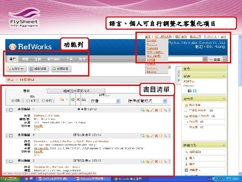
Task: Select Italiano from the language list
Action: pyautogui.click(x=151, y=71)
